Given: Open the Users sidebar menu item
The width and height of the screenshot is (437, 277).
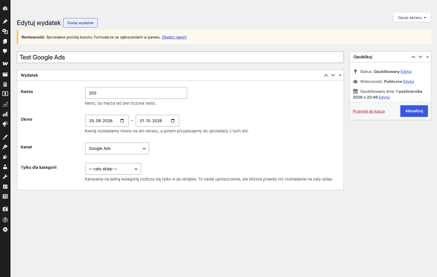Looking at the screenshot, I should (x=5, y=167).
